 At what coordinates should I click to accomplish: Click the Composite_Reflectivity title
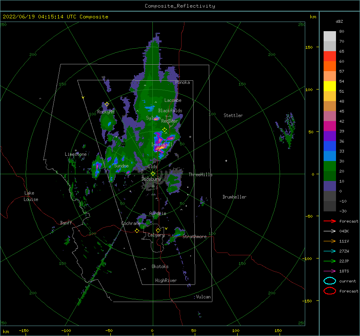coord(180,6)
